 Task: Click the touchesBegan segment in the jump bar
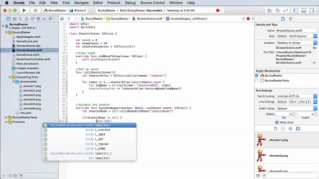coord(187,19)
